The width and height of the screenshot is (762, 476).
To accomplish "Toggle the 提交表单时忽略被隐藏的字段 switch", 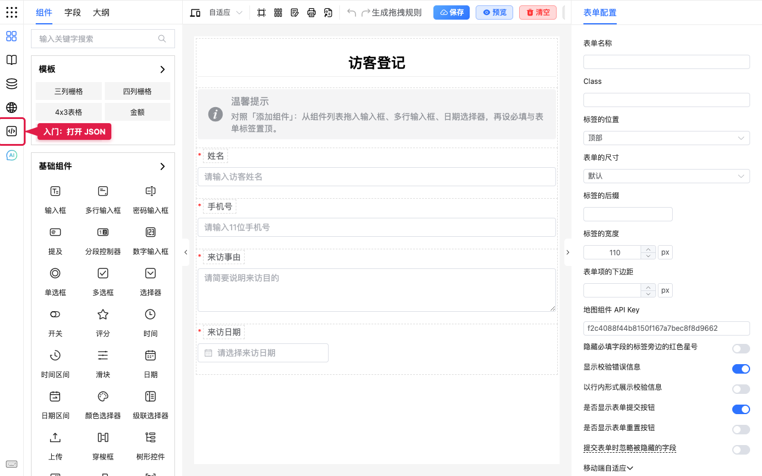I will 741,450.
